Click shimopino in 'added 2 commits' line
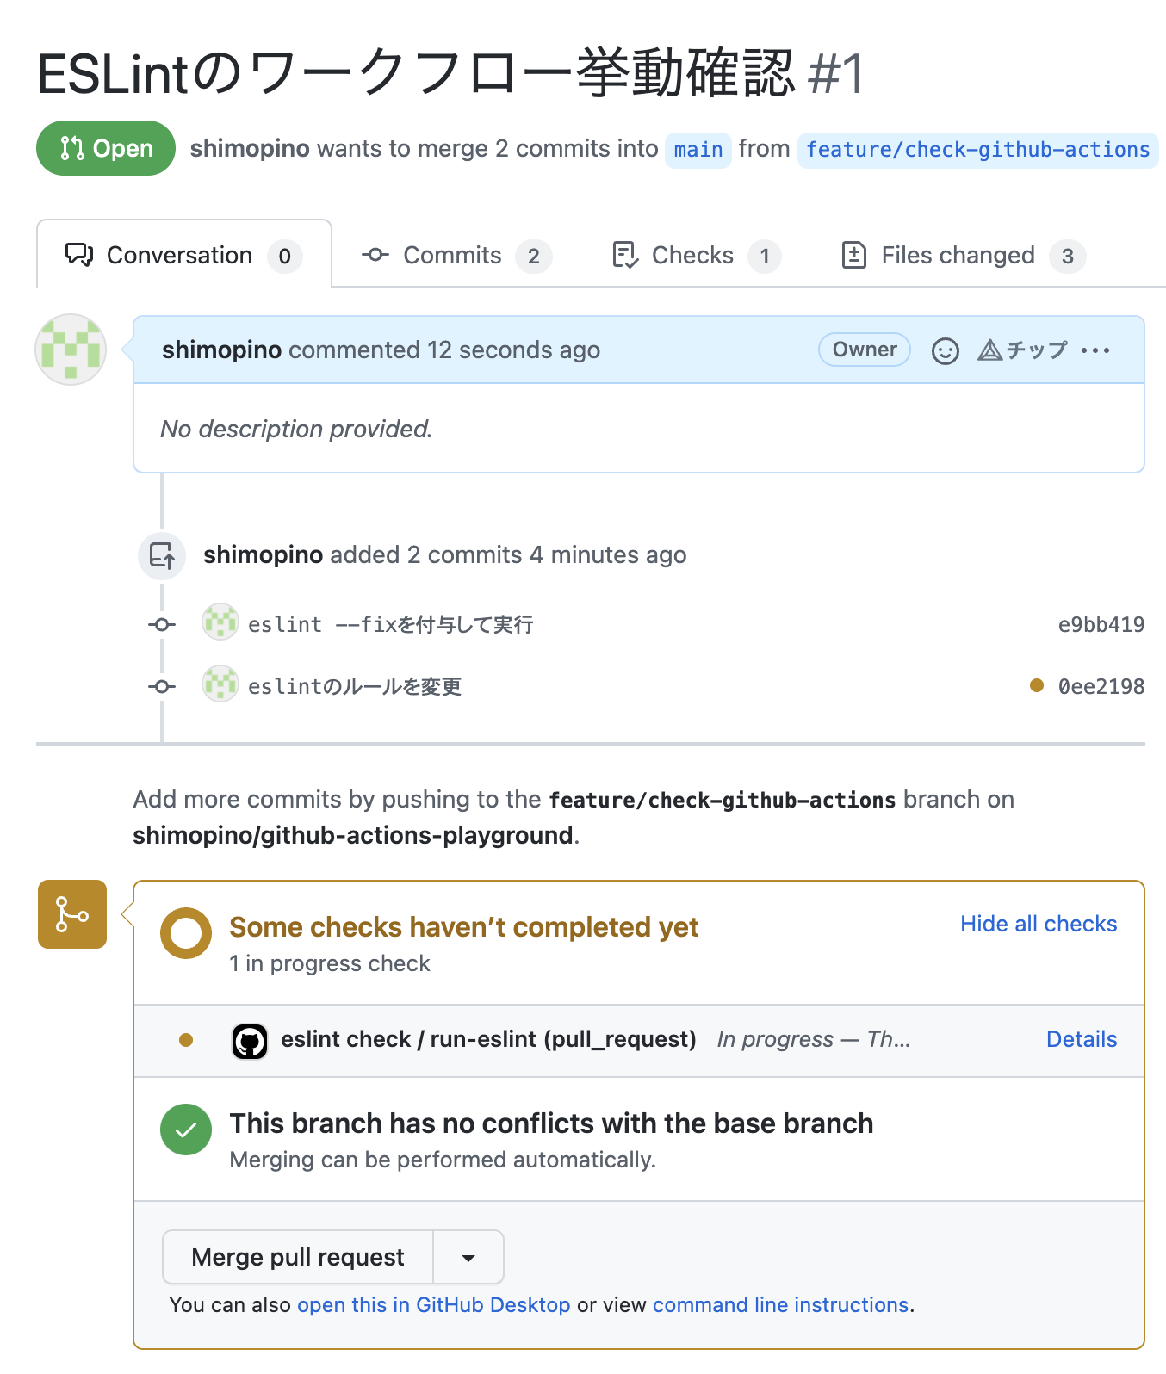The width and height of the screenshot is (1166, 1374). 263,554
